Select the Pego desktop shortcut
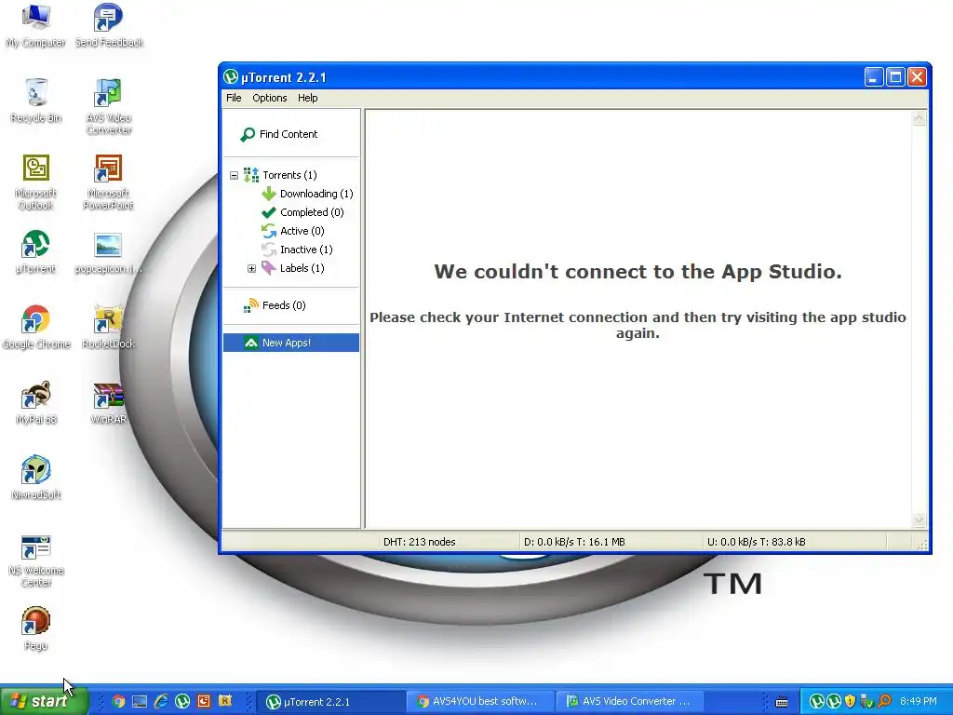The width and height of the screenshot is (953, 715). 36,628
